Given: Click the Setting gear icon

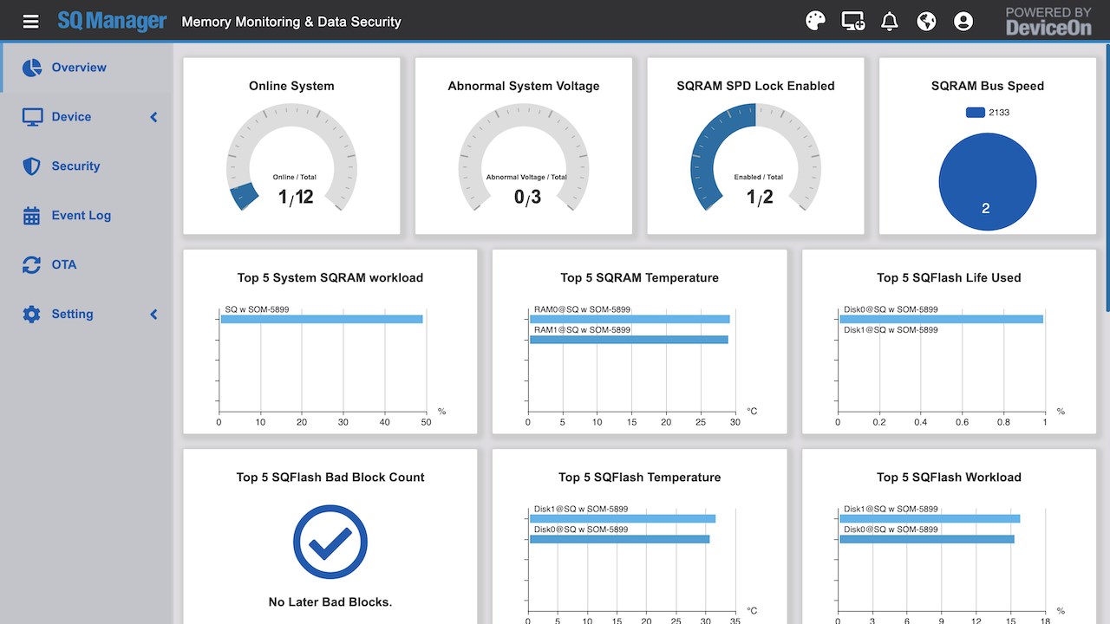Looking at the screenshot, I should tap(32, 315).
